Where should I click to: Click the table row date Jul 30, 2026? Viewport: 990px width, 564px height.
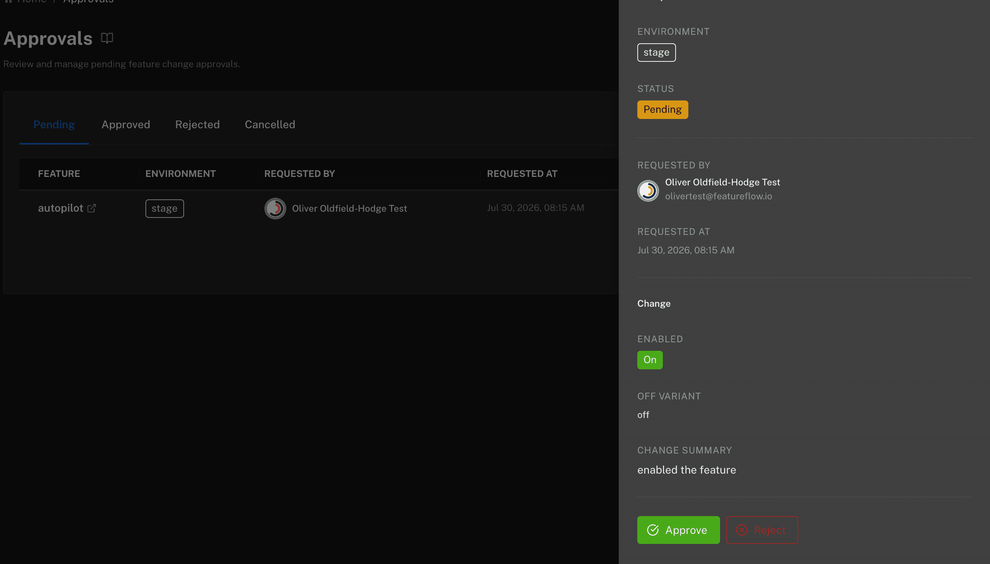pyautogui.click(x=536, y=207)
